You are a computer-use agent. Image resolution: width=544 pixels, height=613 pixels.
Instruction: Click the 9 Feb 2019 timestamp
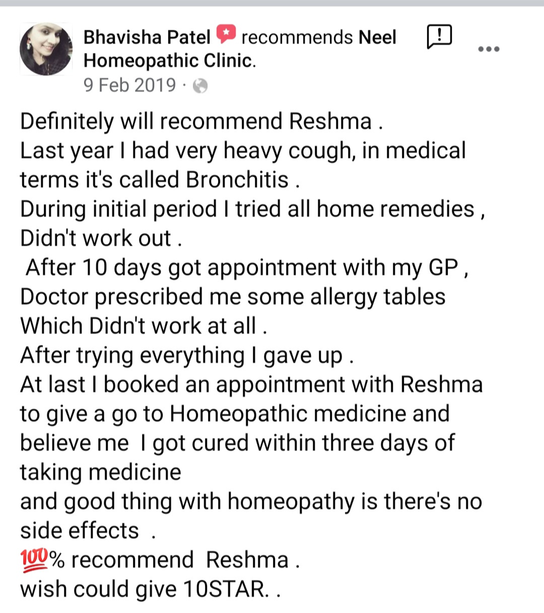[x=130, y=85]
